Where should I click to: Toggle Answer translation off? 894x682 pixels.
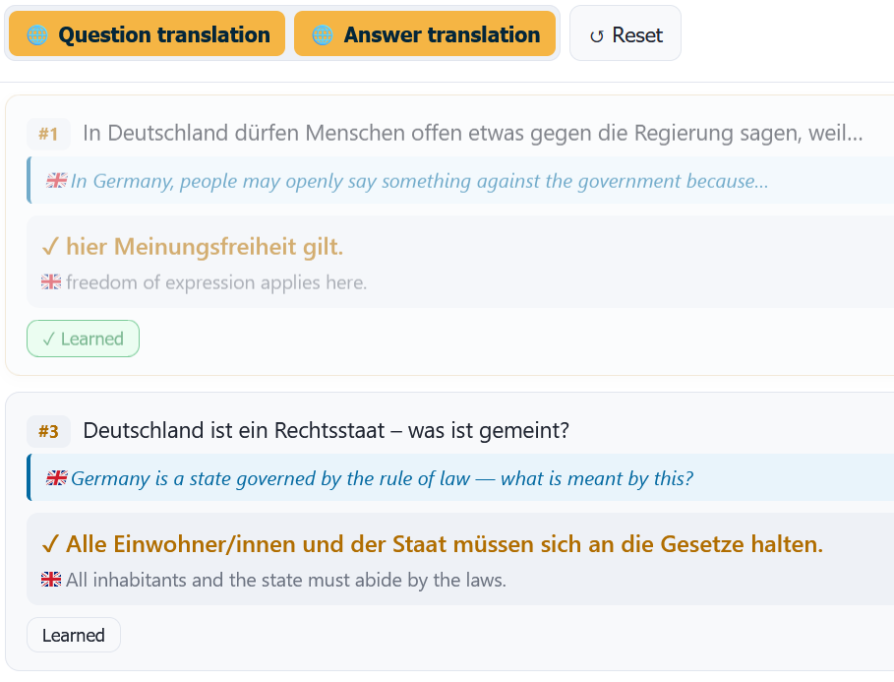tap(425, 33)
